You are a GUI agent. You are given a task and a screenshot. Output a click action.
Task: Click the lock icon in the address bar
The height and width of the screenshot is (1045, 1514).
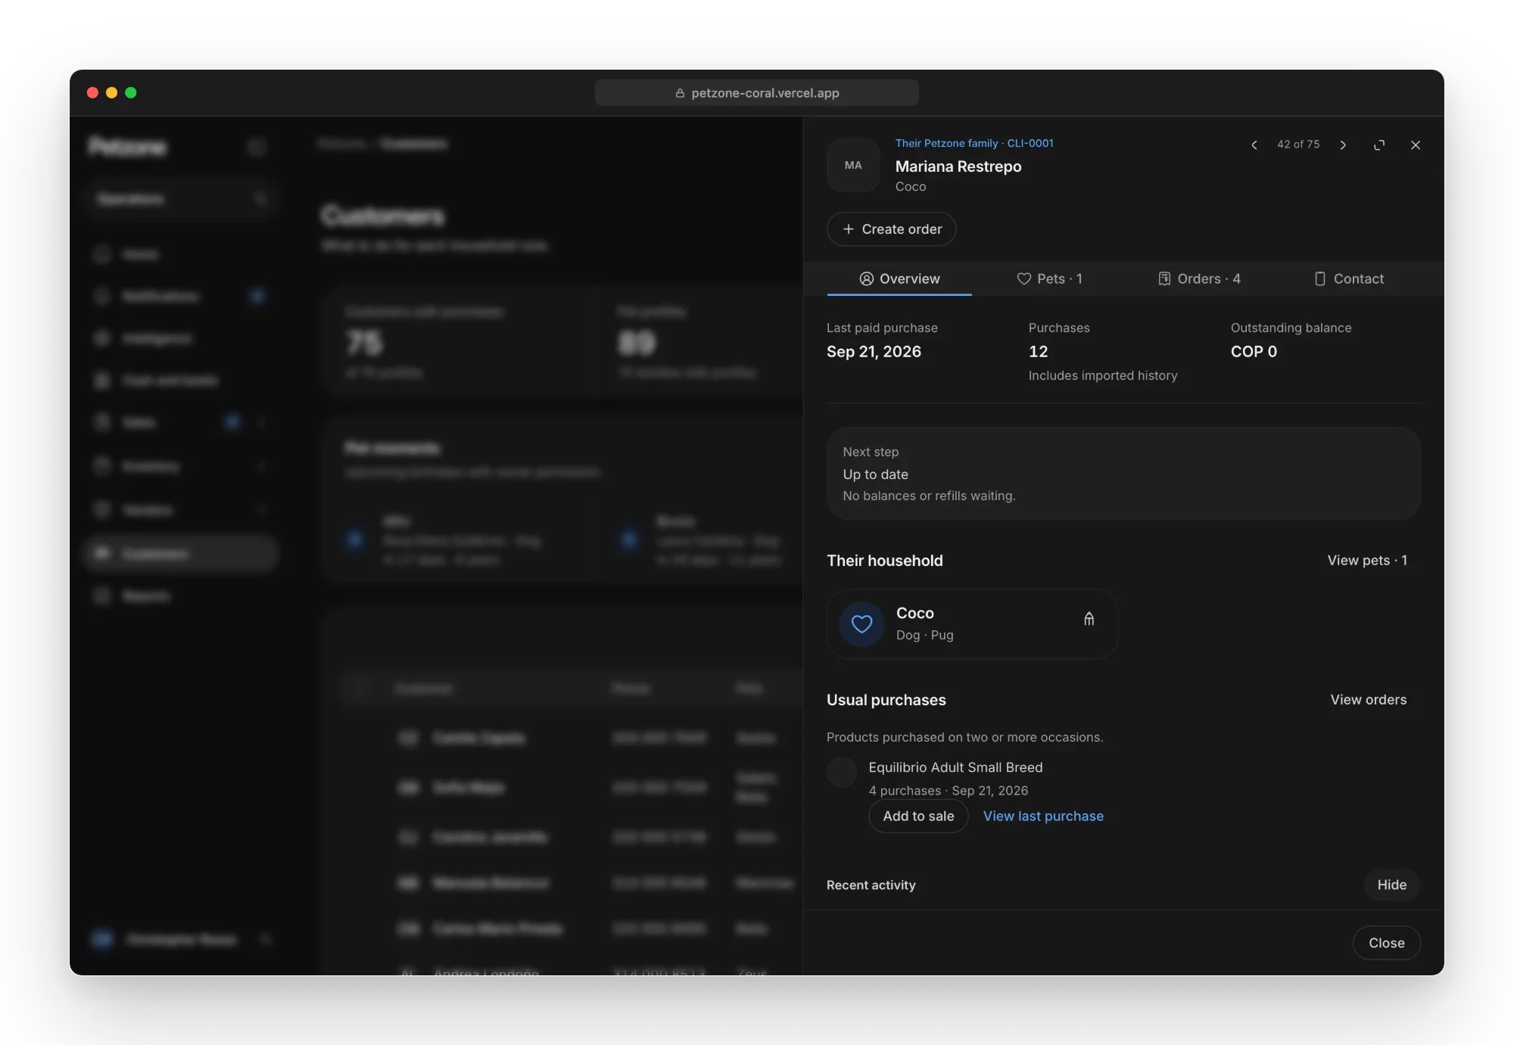pyautogui.click(x=680, y=93)
